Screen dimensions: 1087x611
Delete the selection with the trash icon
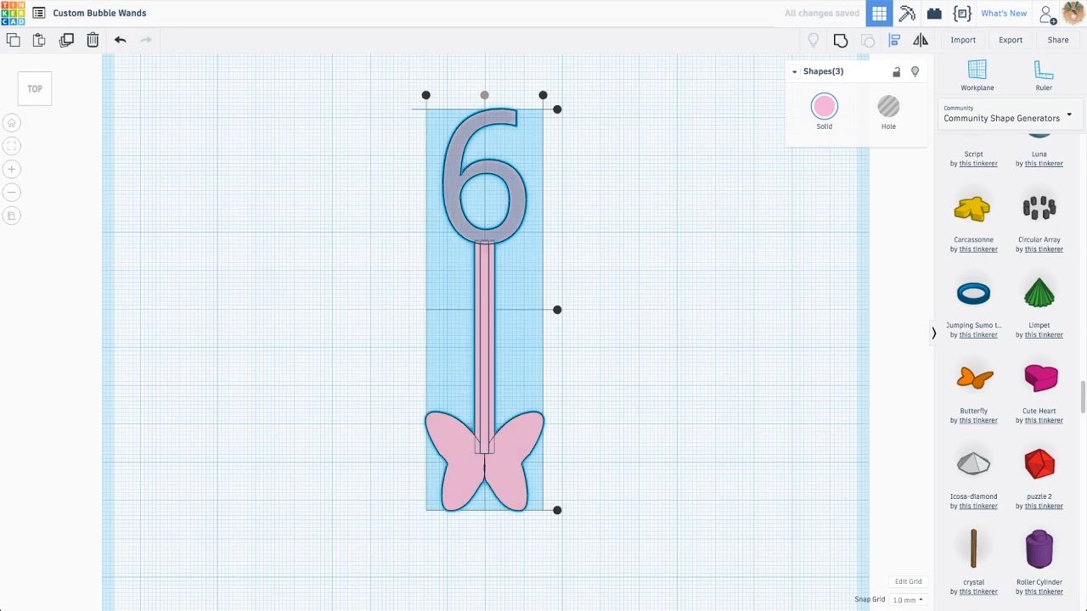[93, 39]
